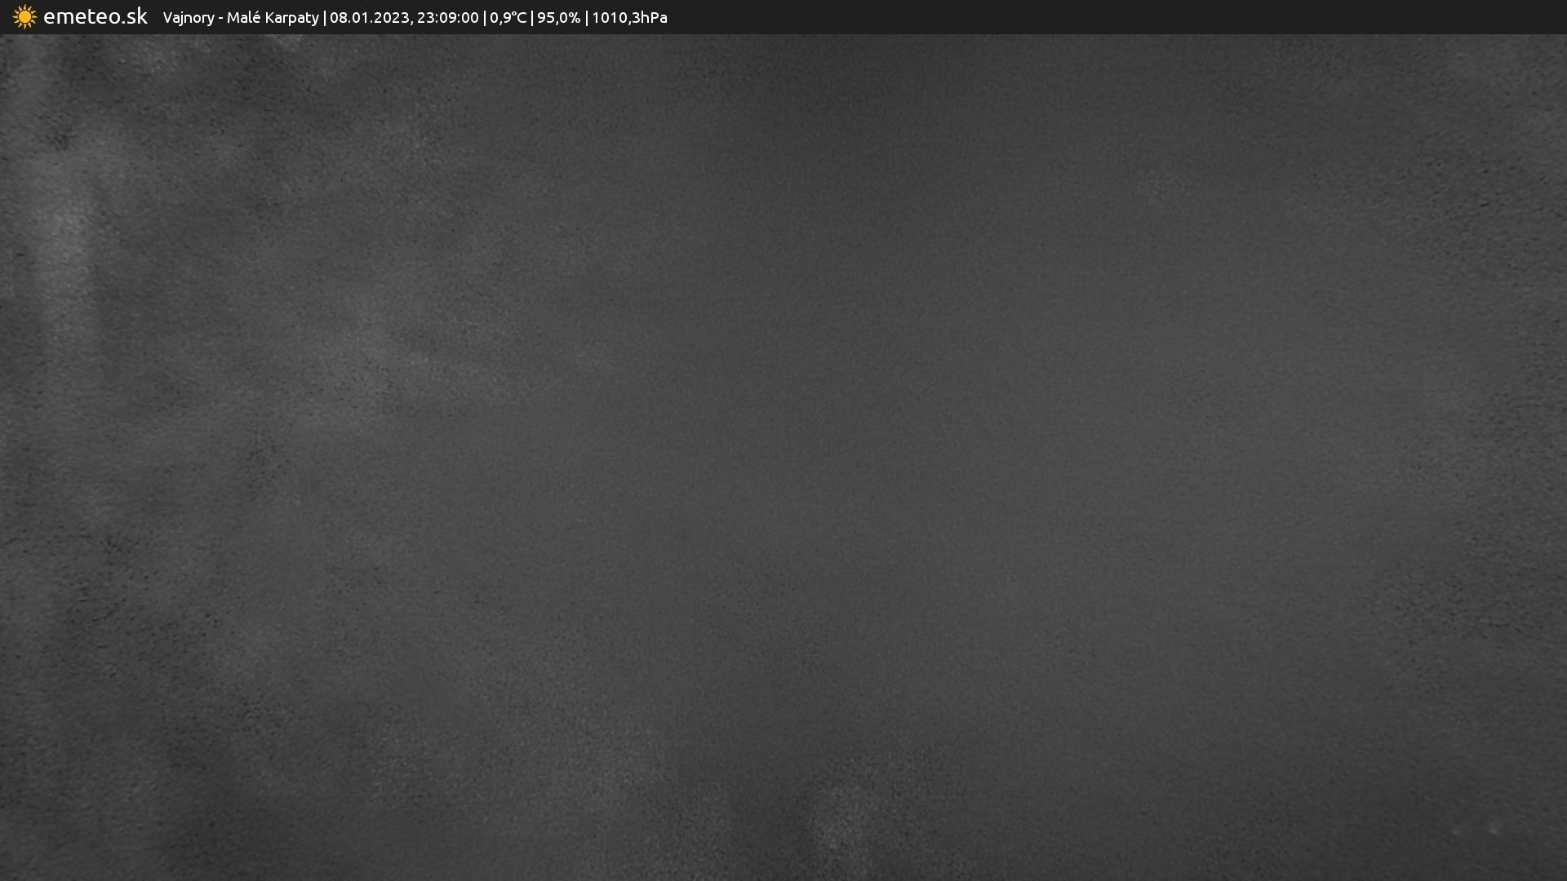1567x881 pixels.
Task: Click the center of the webcam image
Action: [x=783, y=457]
